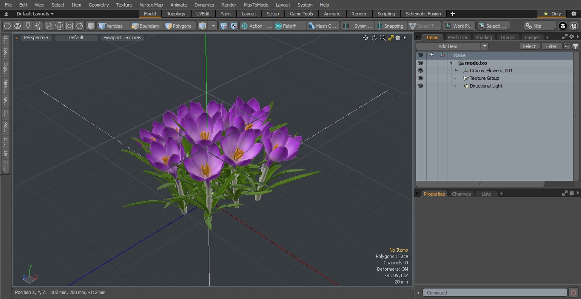Click the record circle icon by Command field
This screenshot has width=581, height=299.
[x=573, y=293]
